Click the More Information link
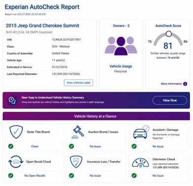Image resolution: width=193 pixels, height=186 pixels. [x=171, y=84]
